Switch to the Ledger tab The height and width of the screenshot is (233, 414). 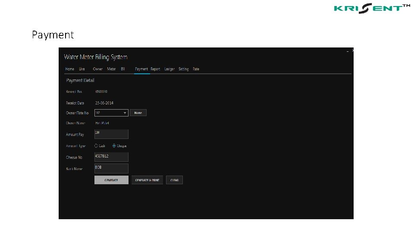pos(169,69)
